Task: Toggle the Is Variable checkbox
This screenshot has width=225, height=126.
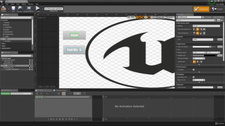Action: click(203, 17)
